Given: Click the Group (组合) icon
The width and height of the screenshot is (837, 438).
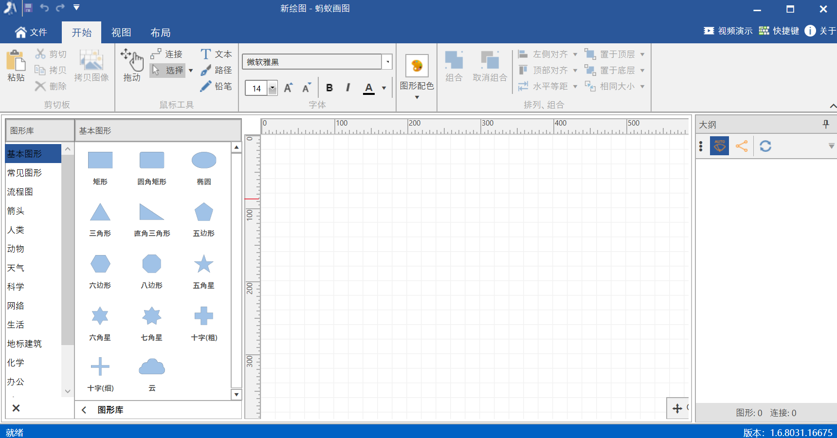Looking at the screenshot, I should pos(454,60).
